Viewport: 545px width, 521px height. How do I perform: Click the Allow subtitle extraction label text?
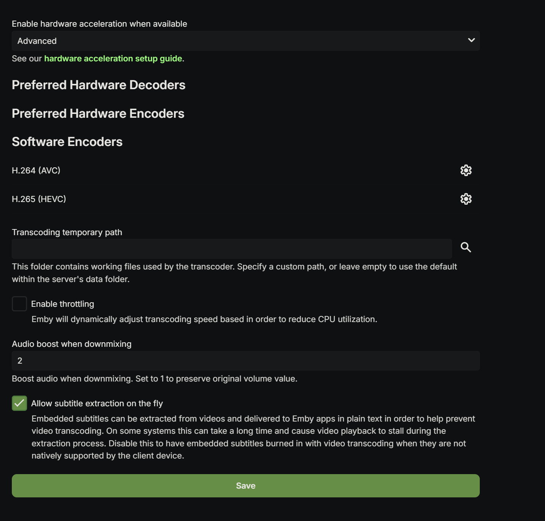click(x=97, y=403)
